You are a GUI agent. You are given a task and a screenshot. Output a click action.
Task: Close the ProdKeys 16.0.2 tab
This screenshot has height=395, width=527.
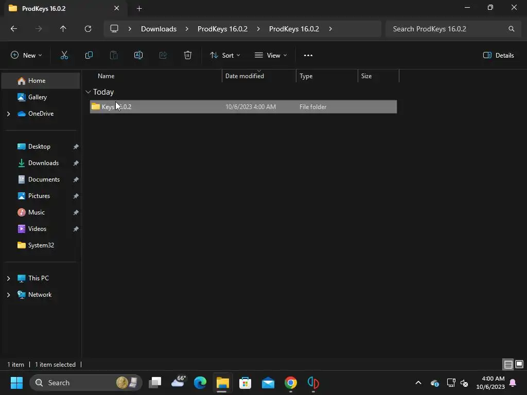point(117,8)
